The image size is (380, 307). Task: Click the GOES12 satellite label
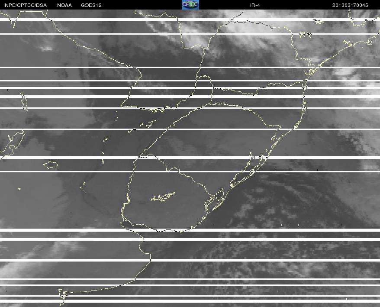(x=91, y=5)
